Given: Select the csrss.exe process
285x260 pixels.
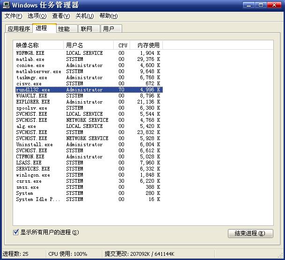Looking at the screenshot, I should 89,181.
